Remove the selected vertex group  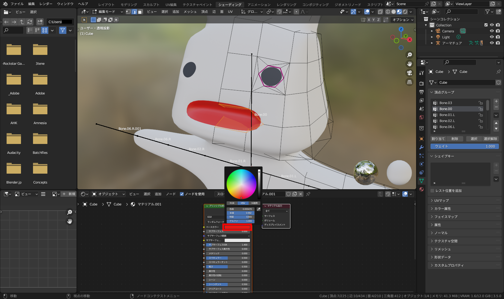tap(496, 107)
